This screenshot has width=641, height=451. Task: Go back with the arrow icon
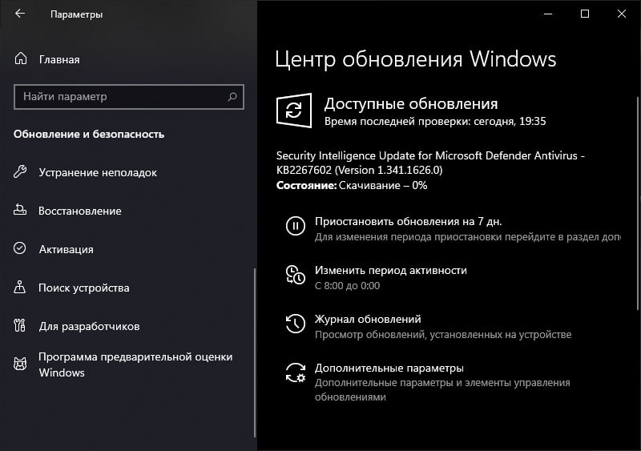click(x=19, y=14)
